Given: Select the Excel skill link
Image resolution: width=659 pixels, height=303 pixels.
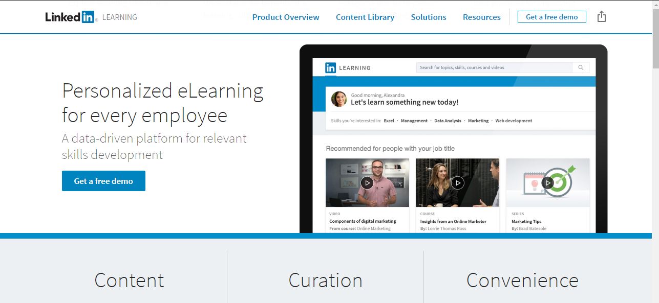Looking at the screenshot, I should [389, 121].
